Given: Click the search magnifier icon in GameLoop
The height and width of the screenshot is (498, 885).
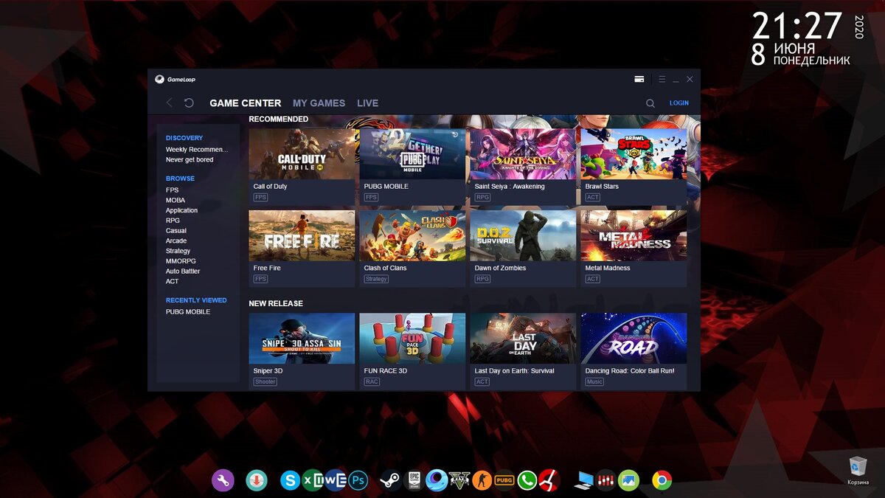Looking at the screenshot, I should tap(650, 103).
